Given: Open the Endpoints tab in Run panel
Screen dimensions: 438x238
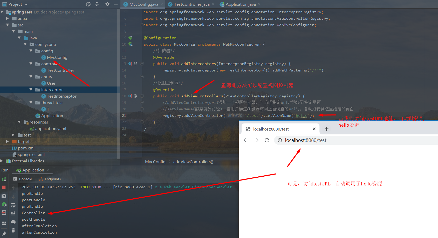Looking at the screenshot, I should tap(50, 179).
